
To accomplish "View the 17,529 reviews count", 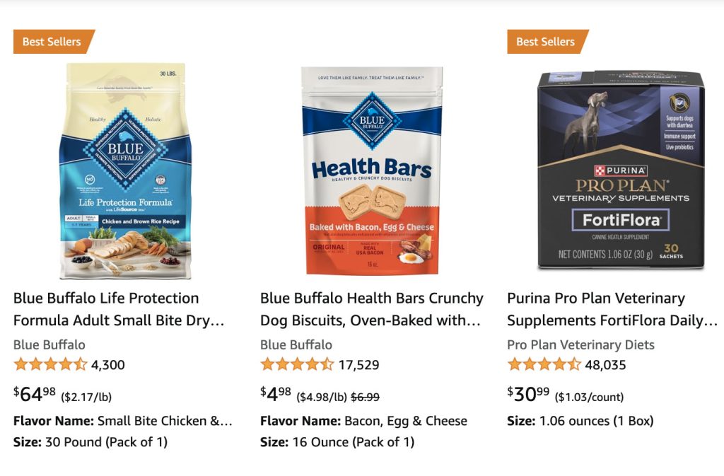I will tap(358, 365).
